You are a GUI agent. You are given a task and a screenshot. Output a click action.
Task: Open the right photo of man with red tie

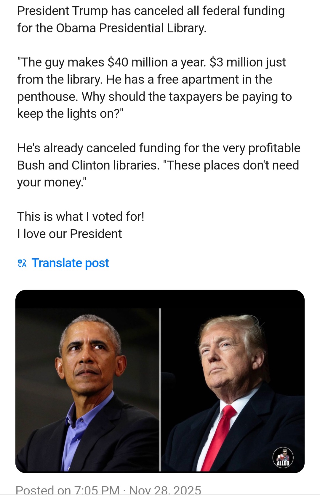click(233, 389)
